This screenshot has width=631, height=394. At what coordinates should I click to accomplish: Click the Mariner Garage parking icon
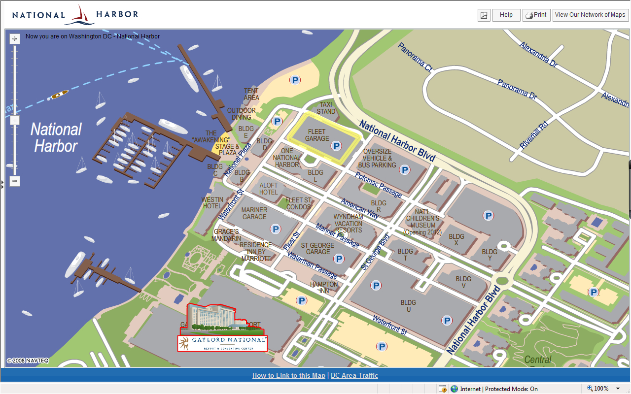[275, 229]
